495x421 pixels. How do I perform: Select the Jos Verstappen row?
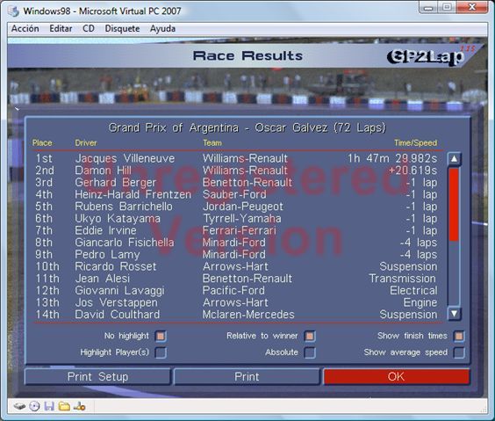(236, 302)
